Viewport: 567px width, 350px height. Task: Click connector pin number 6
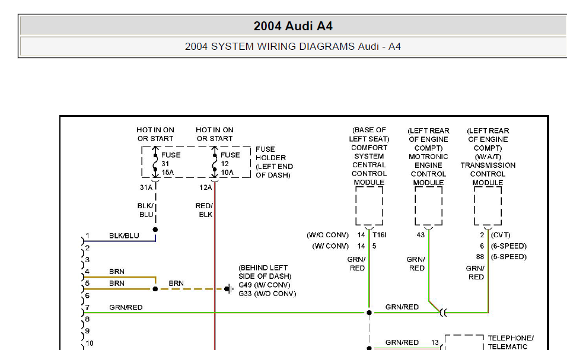[x=88, y=296]
